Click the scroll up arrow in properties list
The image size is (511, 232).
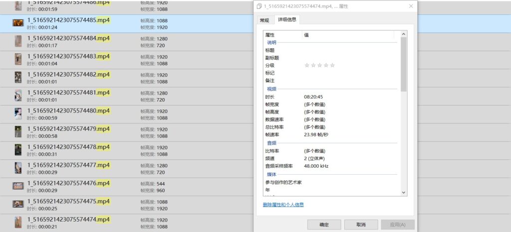coord(404,34)
